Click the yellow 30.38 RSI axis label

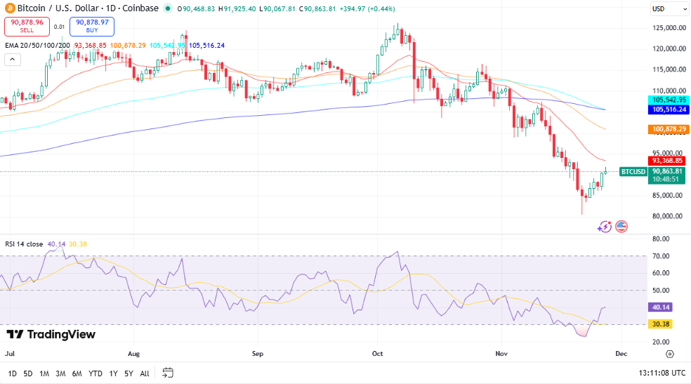(660, 324)
